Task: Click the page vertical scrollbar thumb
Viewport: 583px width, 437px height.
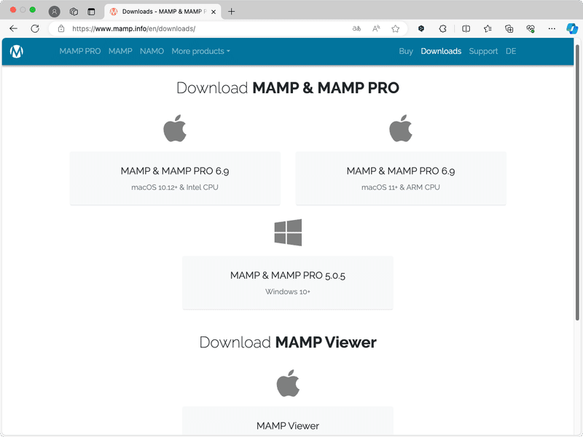Action: point(577,182)
